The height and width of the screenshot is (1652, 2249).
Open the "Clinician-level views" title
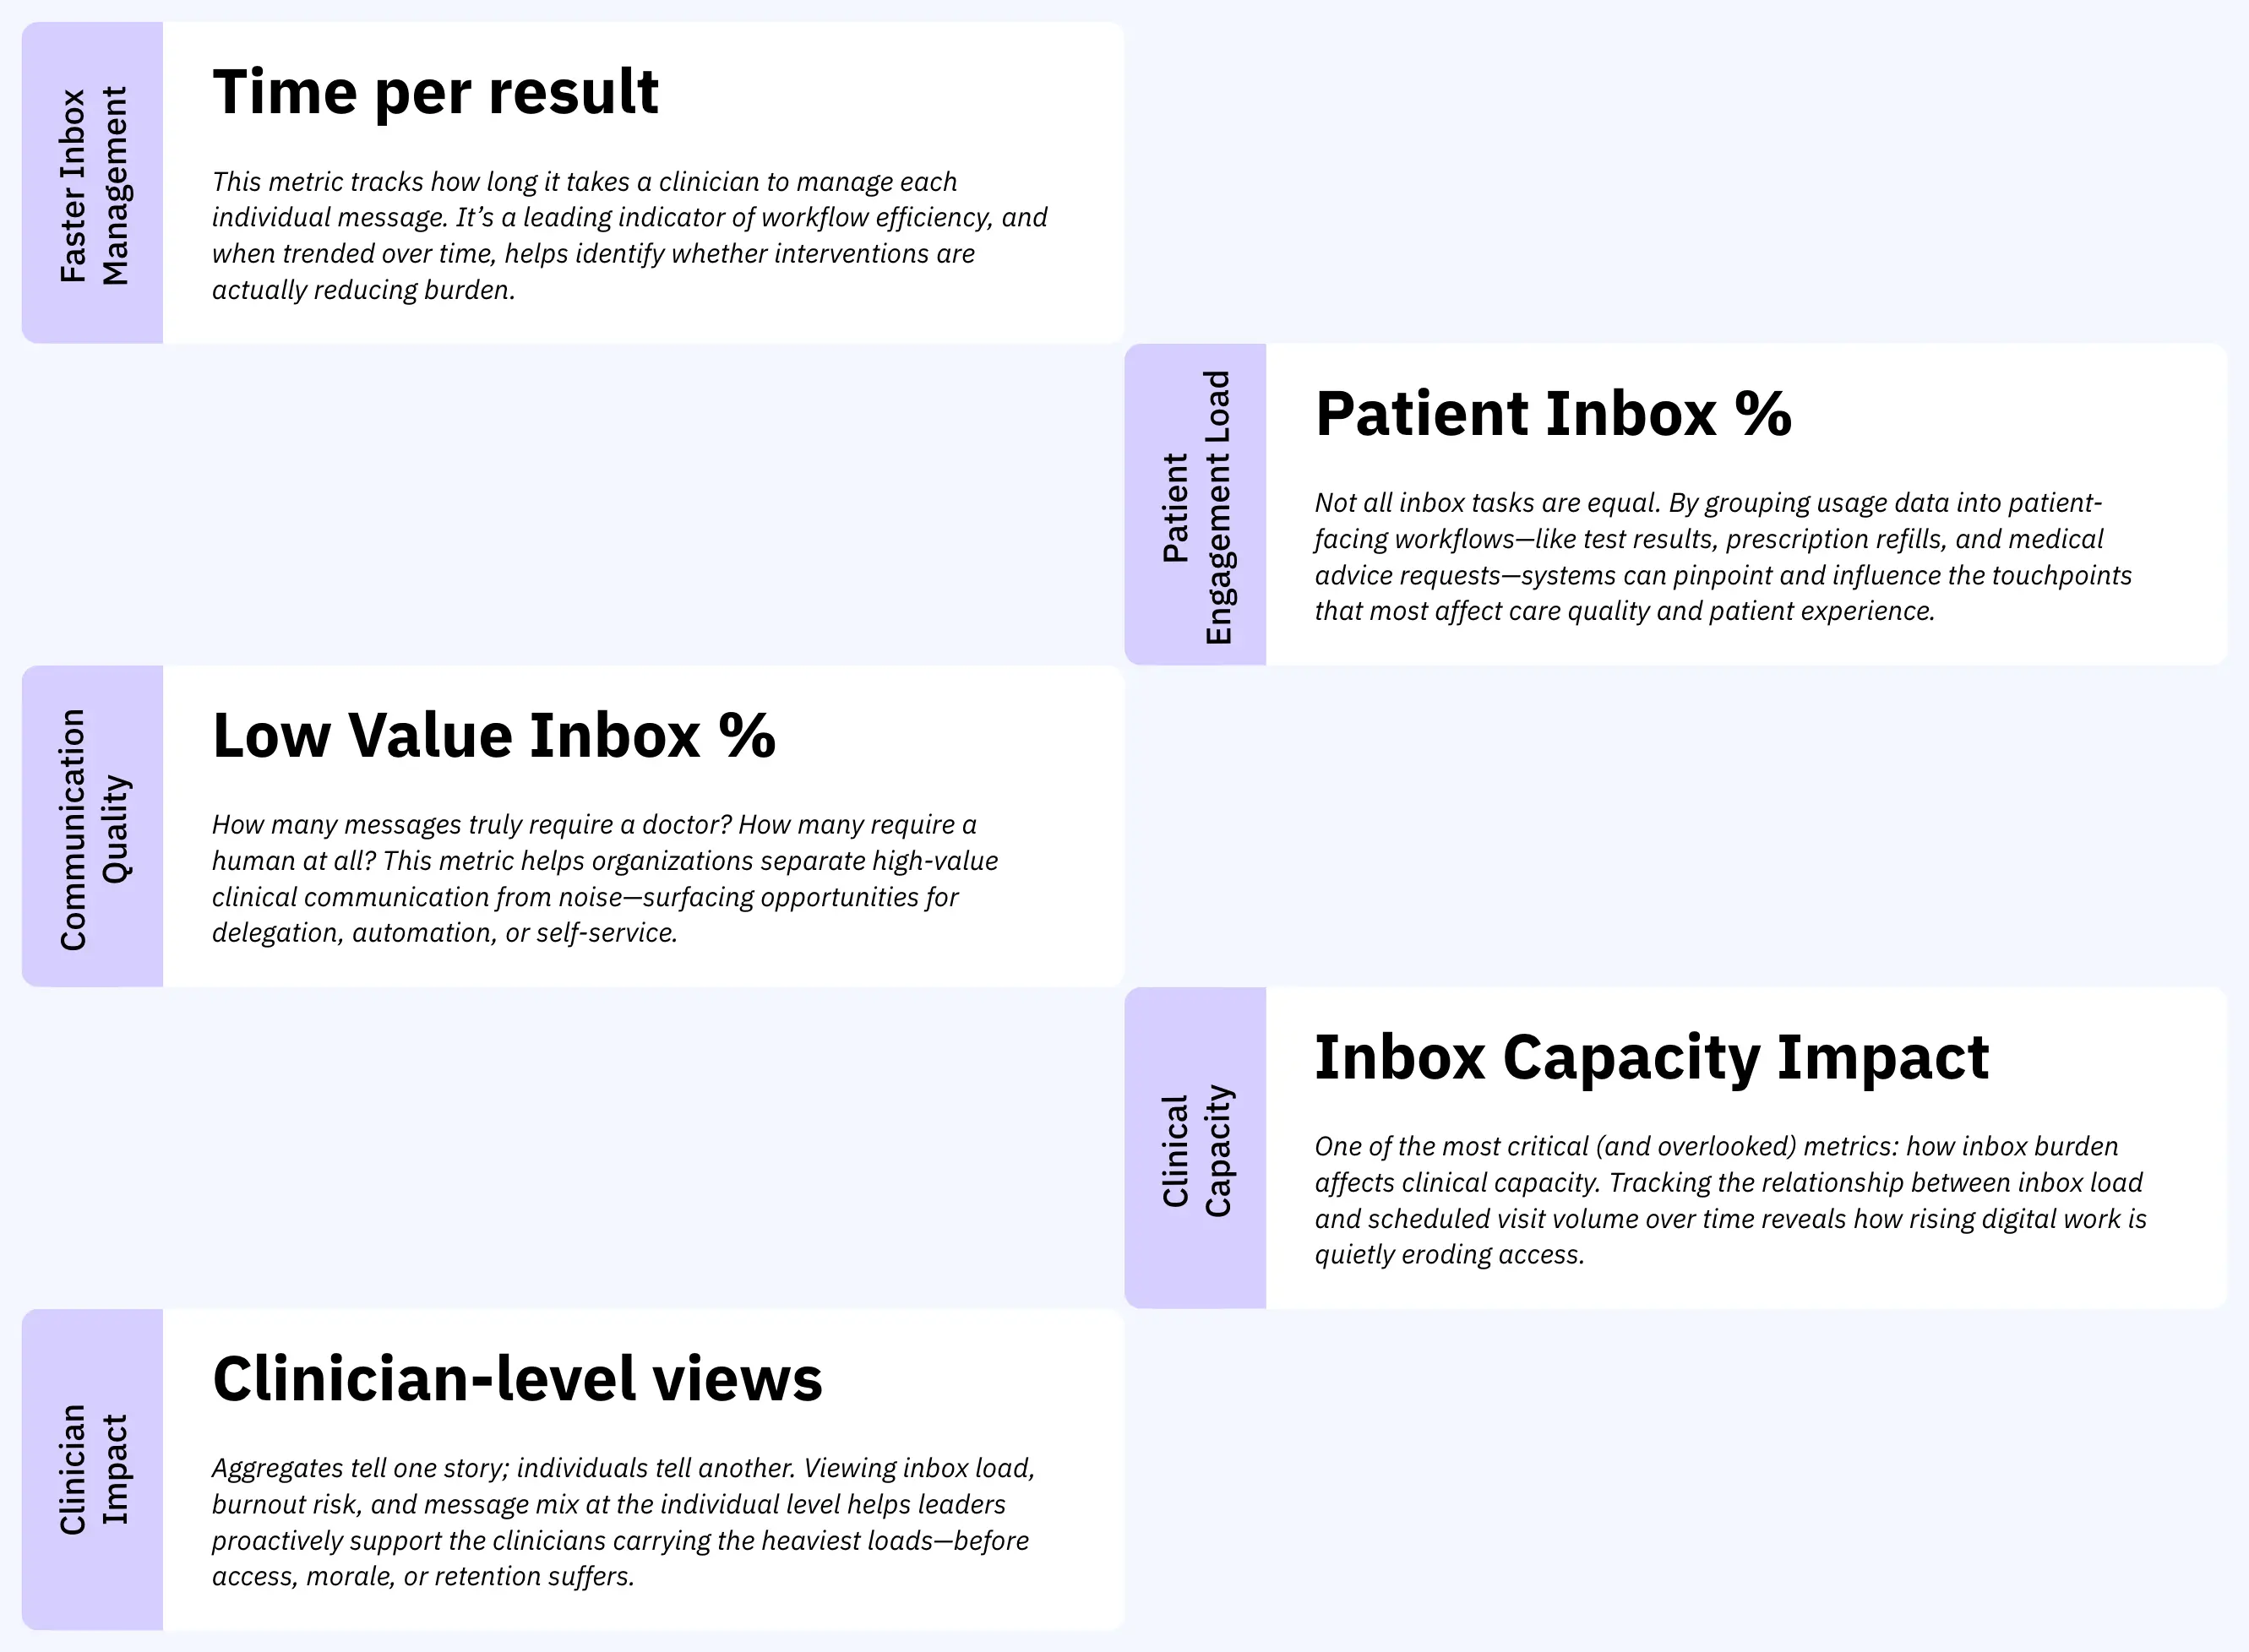[x=517, y=1379]
